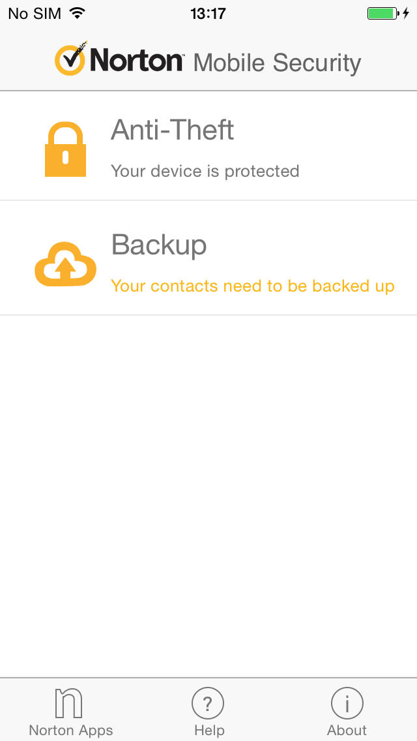Tap 'Your device is protected' status text

pyautogui.click(x=205, y=171)
